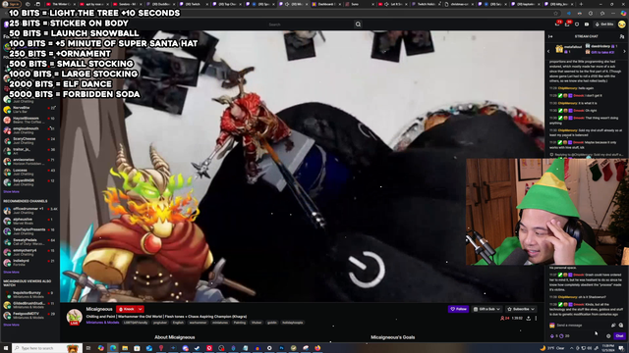
Task: Open Windows notification center icon
Action: click(x=622, y=348)
